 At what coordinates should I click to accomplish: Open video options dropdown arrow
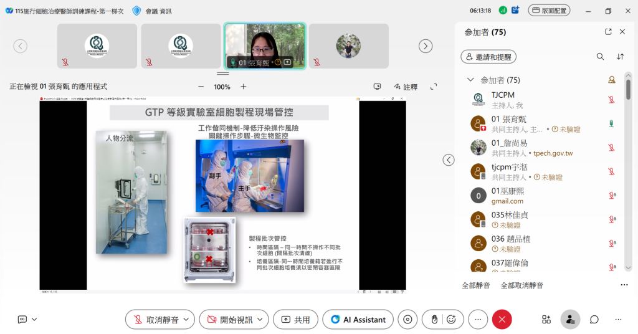pos(260,320)
